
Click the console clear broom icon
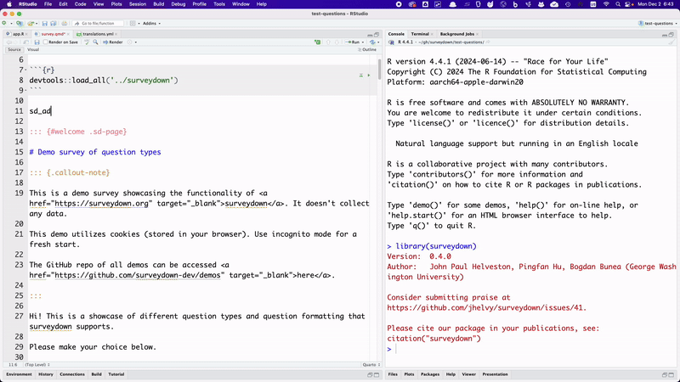coord(671,42)
